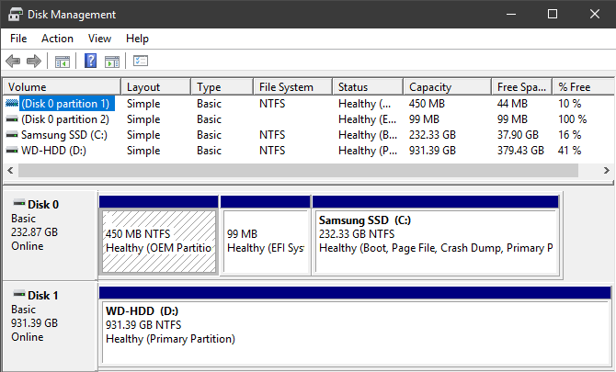Open Help via the question mark icon
The image size is (616, 372).
91,62
